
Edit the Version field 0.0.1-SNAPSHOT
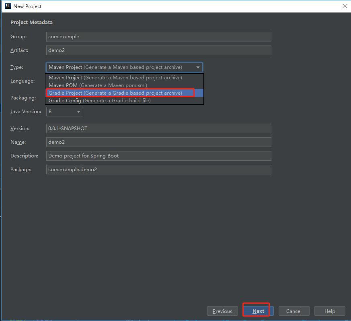pyautogui.click(x=159, y=128)
